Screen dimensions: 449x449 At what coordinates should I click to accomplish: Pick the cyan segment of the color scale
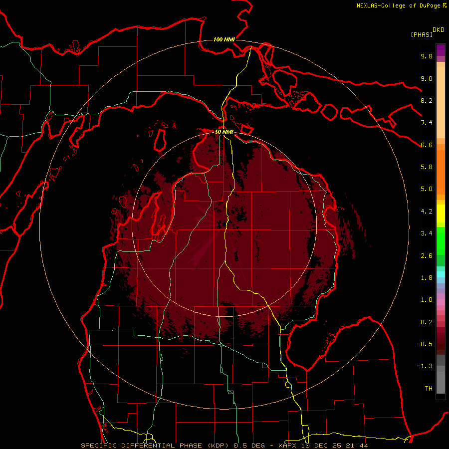click(441, 274)
